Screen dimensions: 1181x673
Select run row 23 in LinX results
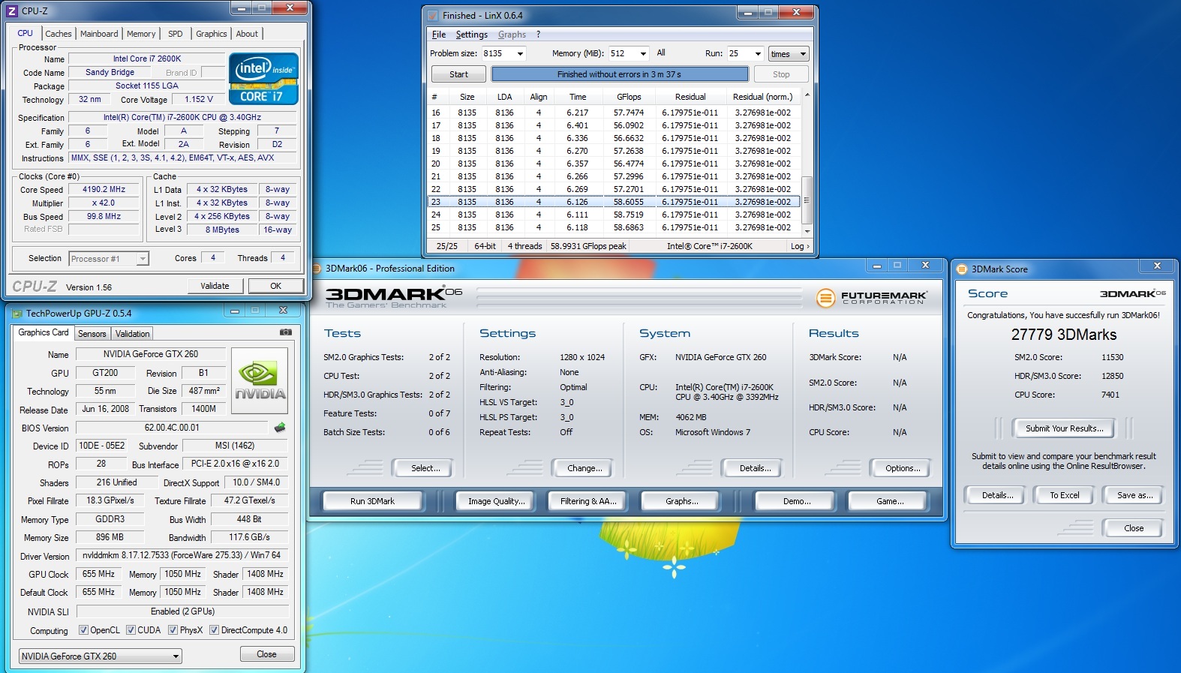tap(614, 202)
